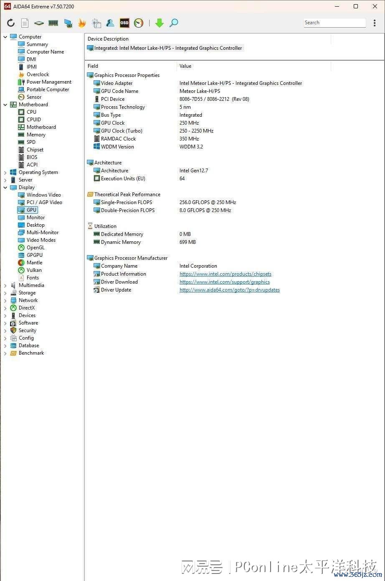The height and width of the screenshot is (581, 385).
Task: Select ACPI in the tree
Action: (32, 165)
